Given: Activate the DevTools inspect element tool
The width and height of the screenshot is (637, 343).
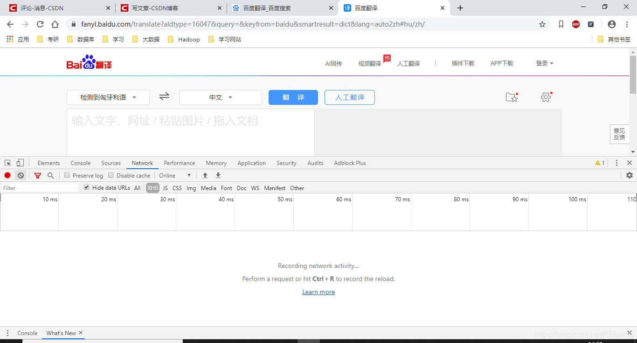Looking at the screenshot, I should (x=8, y=163).
